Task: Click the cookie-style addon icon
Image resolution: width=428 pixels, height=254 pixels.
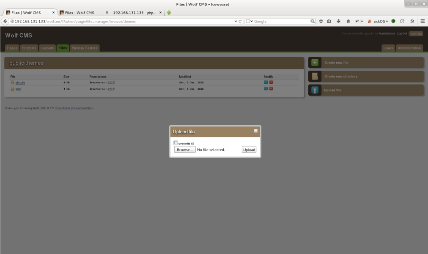Action: (x=402, y=21)
